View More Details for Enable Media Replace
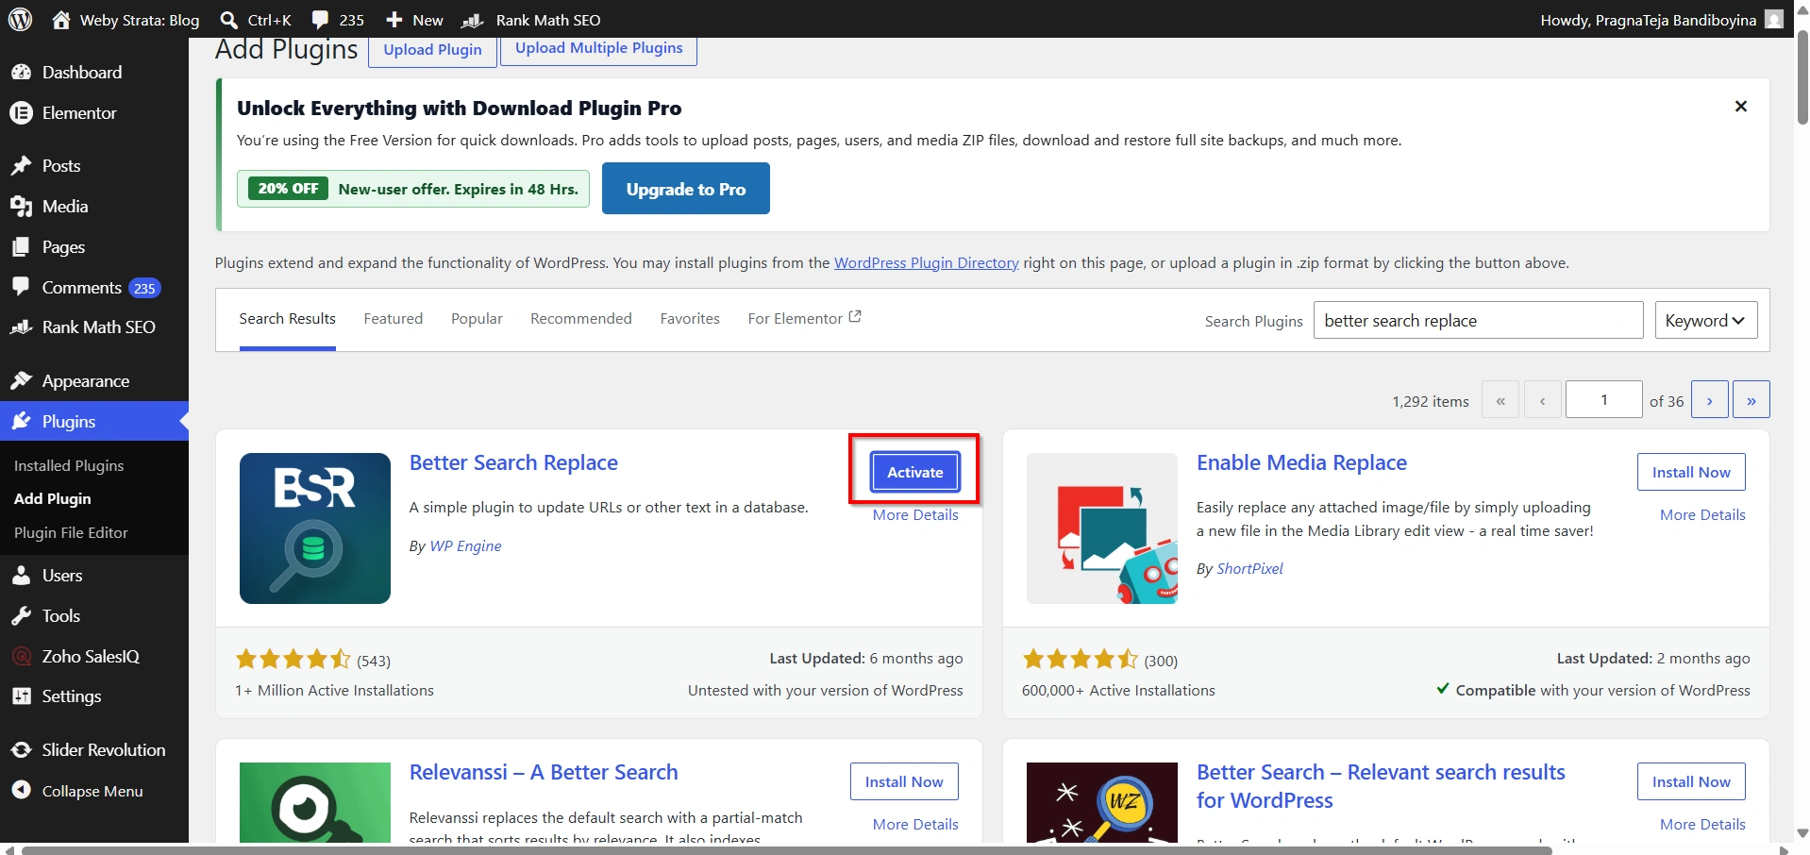1810x855 pixels. [x=1702, y=515]
